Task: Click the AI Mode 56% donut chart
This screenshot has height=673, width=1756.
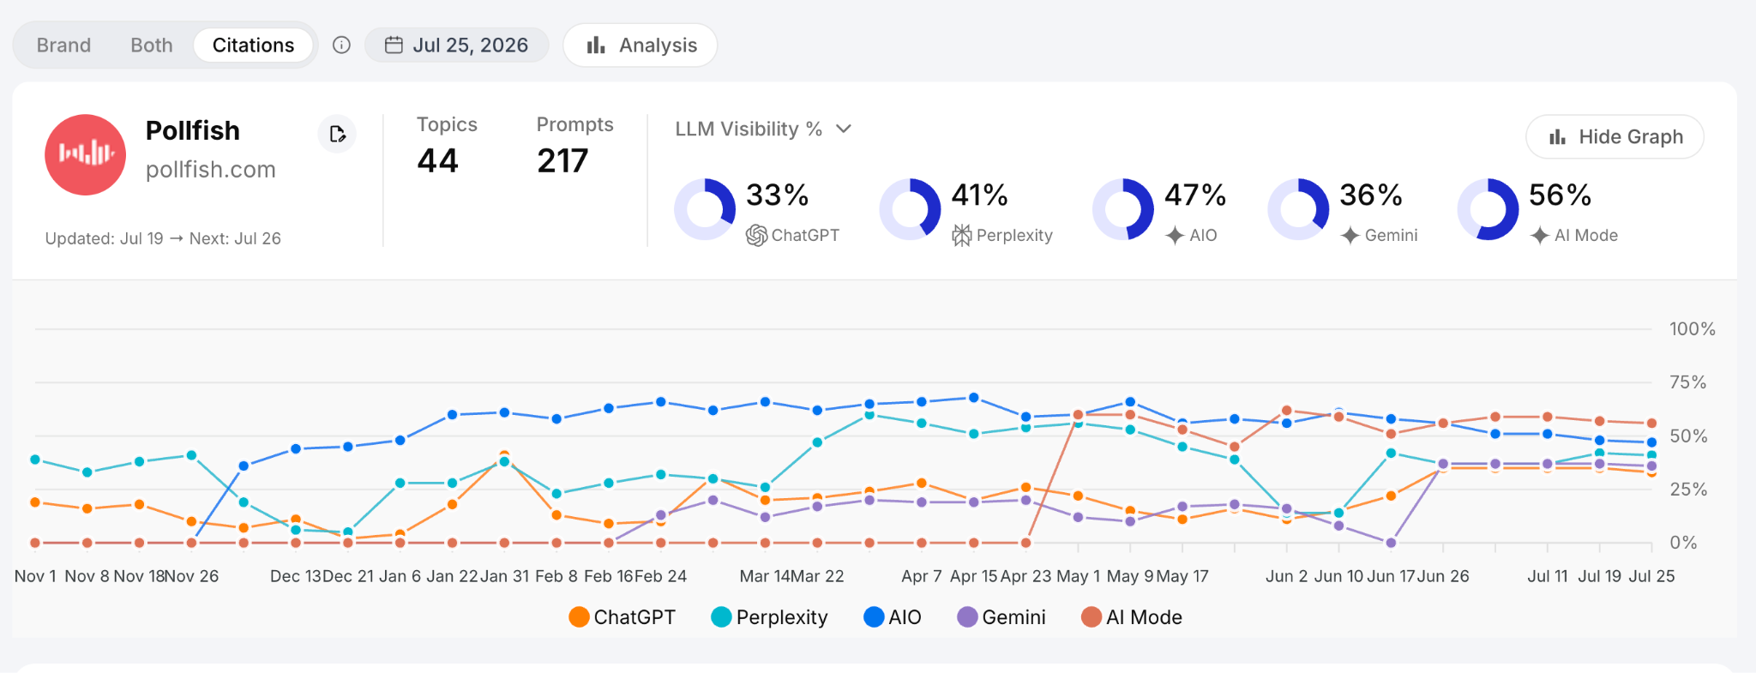Action: (x=1488, y=209)
